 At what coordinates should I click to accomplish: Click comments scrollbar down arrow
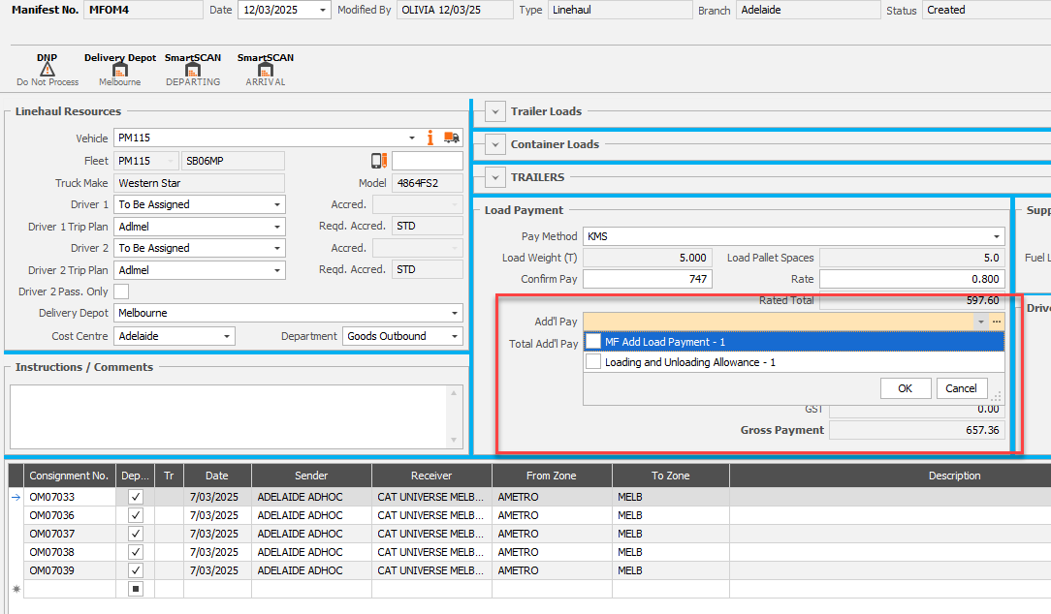pos(454,440)
